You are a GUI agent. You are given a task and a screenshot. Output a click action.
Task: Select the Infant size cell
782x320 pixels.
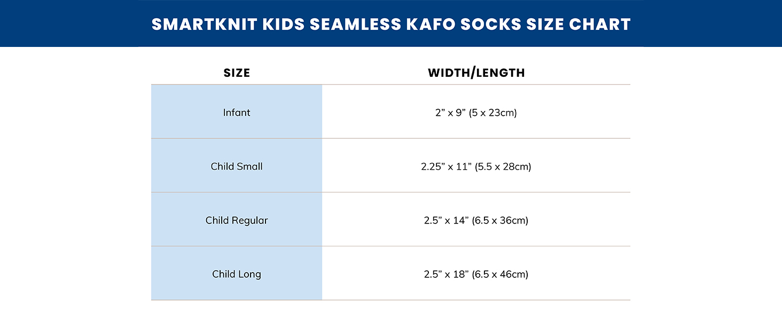(237, 113)
